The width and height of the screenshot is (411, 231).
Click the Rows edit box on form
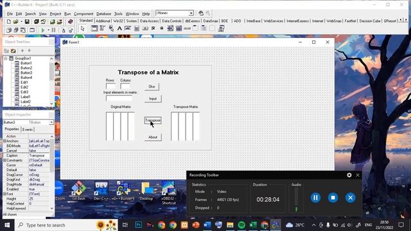coord(110,86)
